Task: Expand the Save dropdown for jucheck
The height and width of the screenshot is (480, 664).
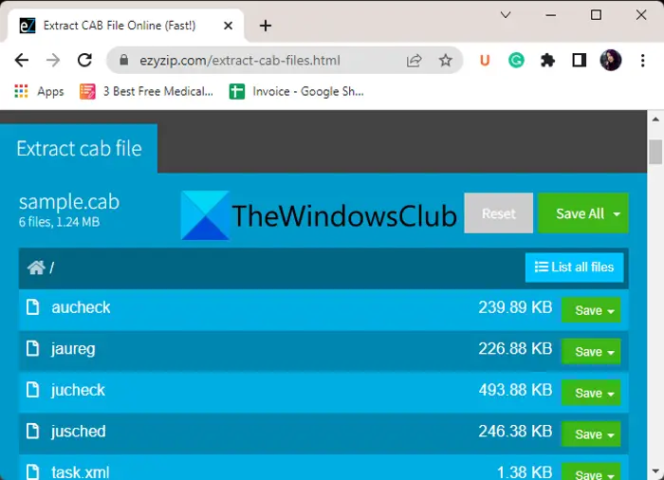Action: [611, 394]
